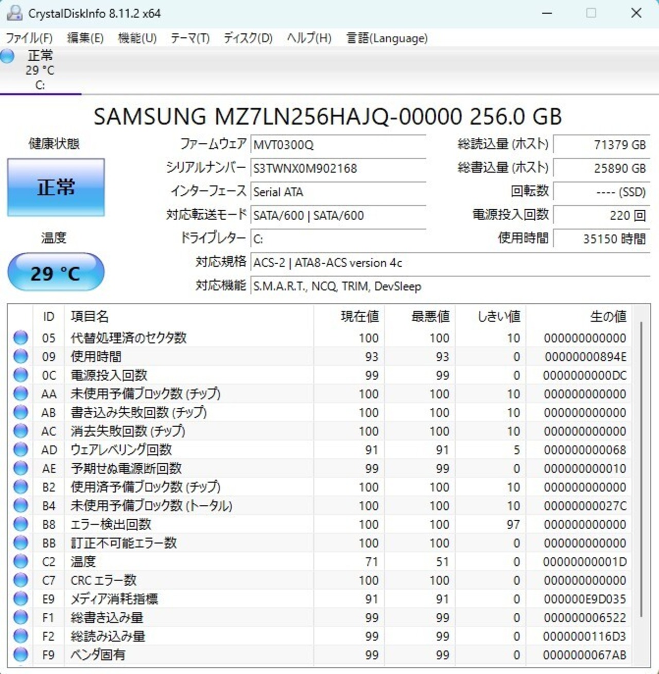Click the 生の値 column header
The height and width of the screenshot is (674, 659).
pos(608,316)
